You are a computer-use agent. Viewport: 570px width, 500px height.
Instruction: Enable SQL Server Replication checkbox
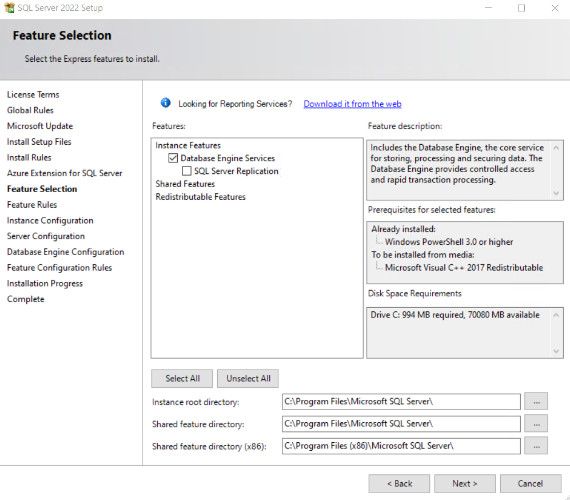[186, 171]
